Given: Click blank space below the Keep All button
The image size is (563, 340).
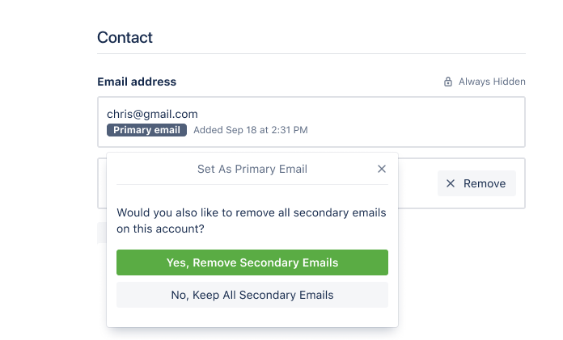Looking at the screenshot, I should coord(252,317).
